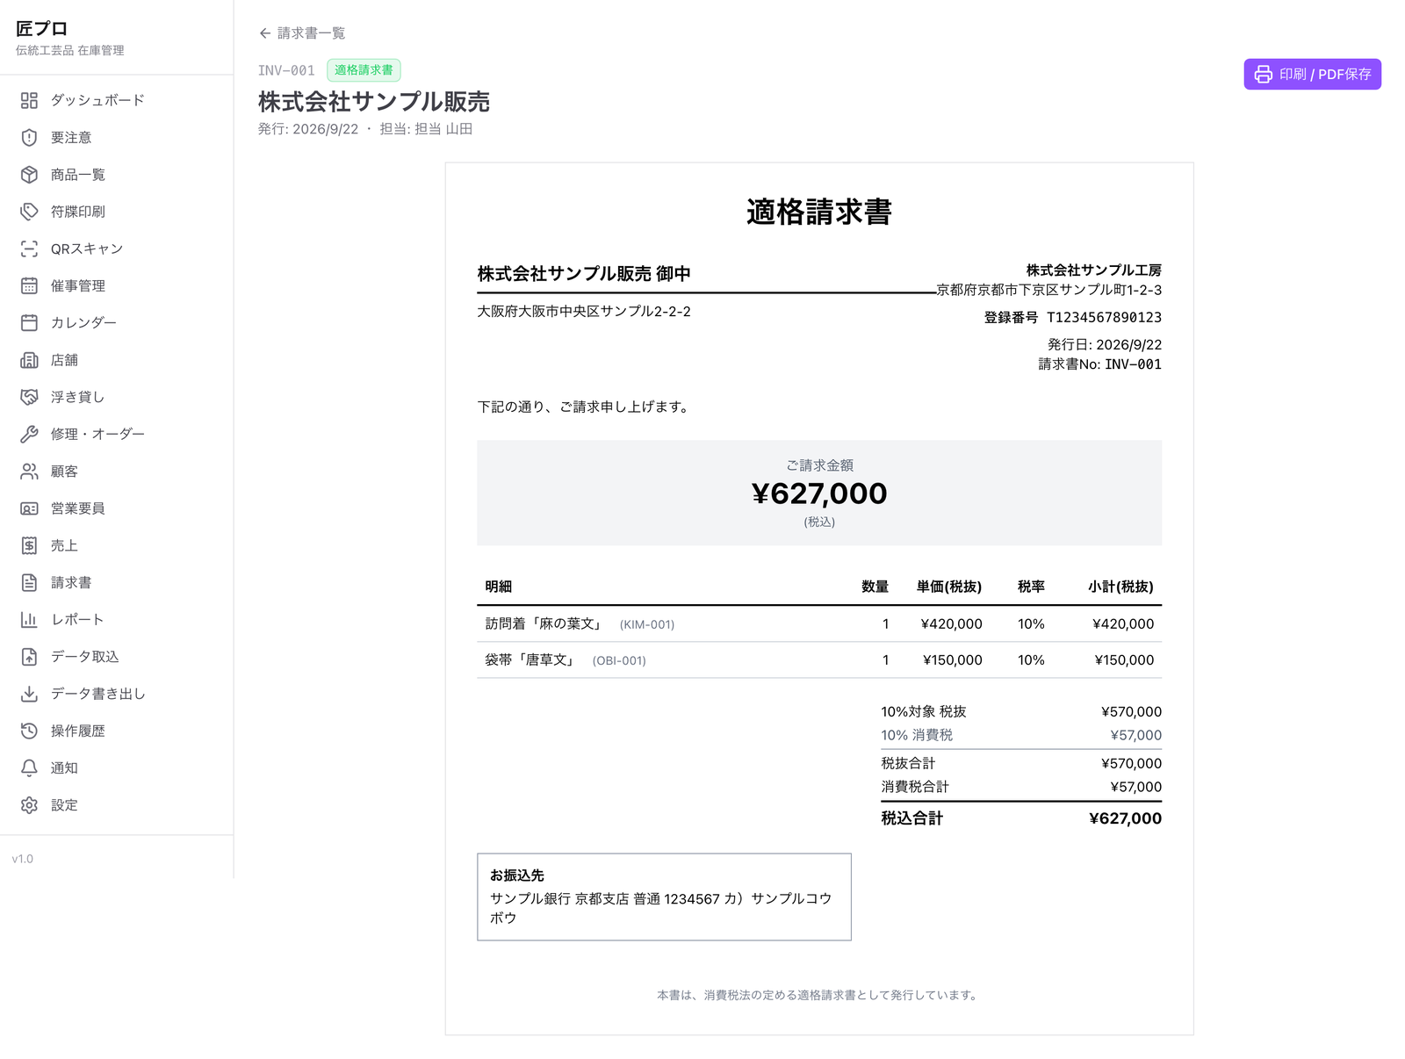Screen dimensions: 1405x1059
Task: Click the 明細 column header
Action: point(499,587)
